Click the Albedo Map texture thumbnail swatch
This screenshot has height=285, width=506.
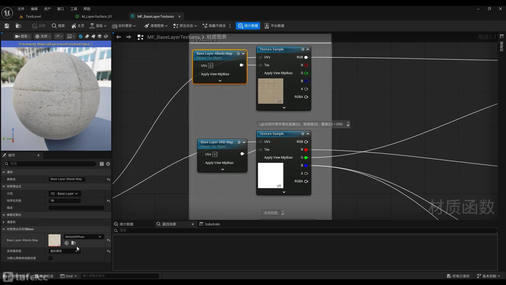click(x=55, y=240)
